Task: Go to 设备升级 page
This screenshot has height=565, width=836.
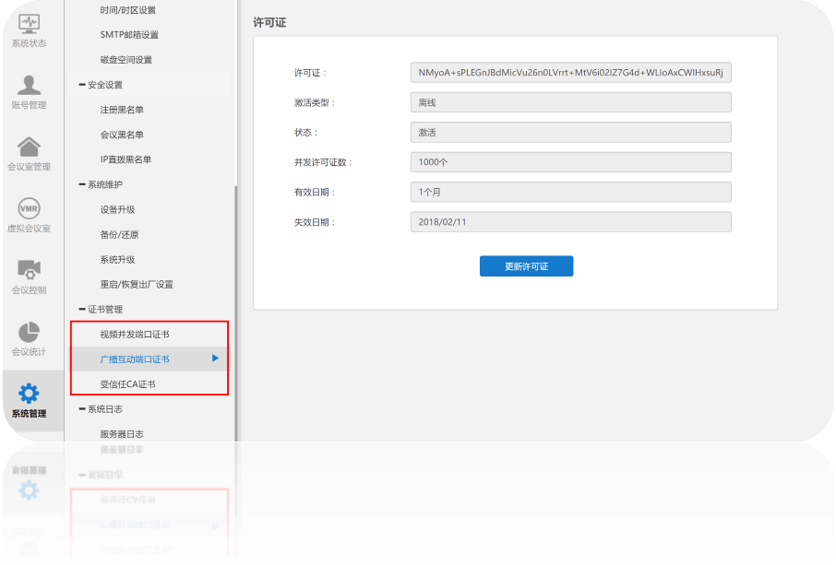Action: (118, 209)
